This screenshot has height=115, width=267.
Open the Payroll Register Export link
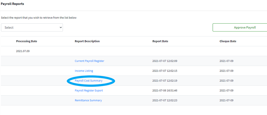[x=89, y=90]
